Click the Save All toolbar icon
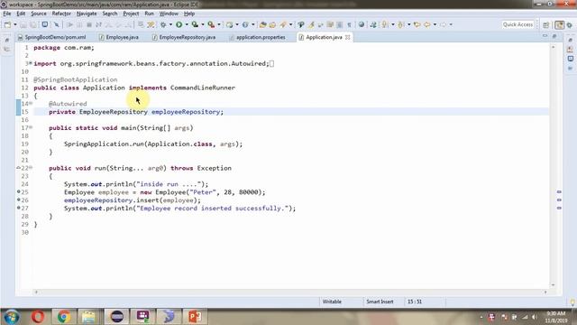Viewport: 577px width, 325px height. [33, 24]
